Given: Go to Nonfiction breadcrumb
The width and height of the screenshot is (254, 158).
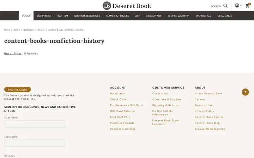Looking at the screenshot, I should pos(29,30).
